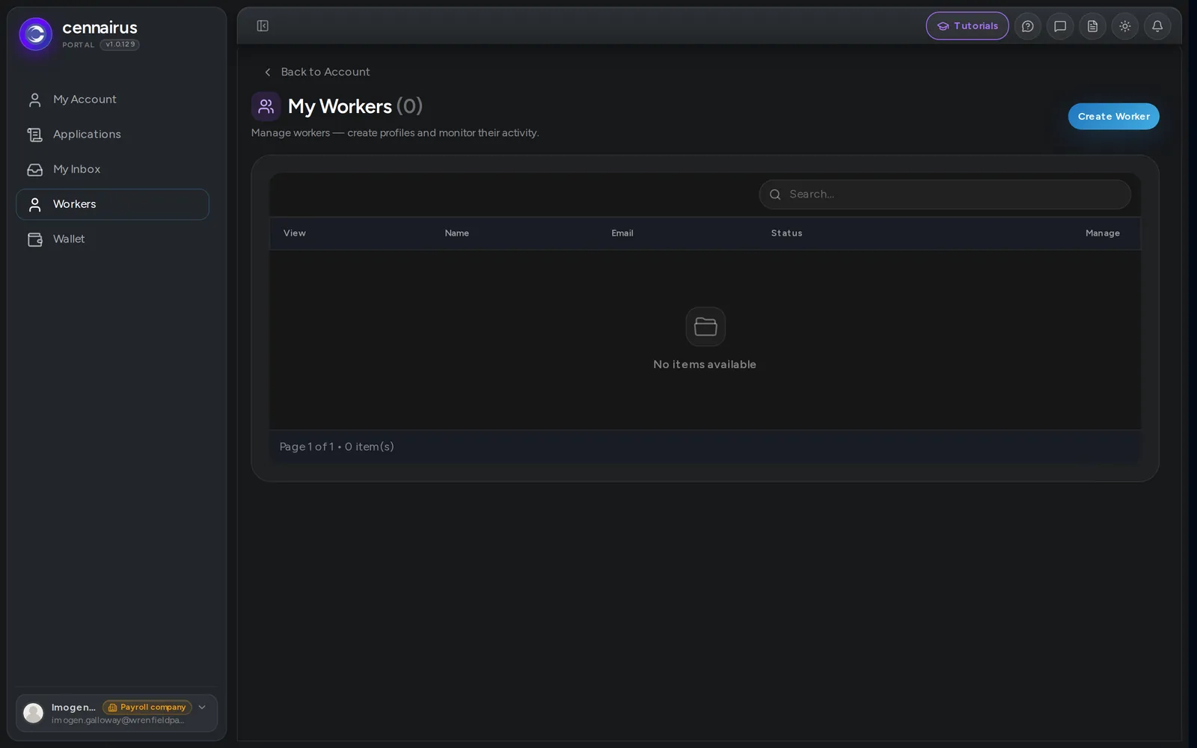This screenshot has height=748, width=1197.
Task: Open notifications bell icon
Action: tap(1157, 26)
